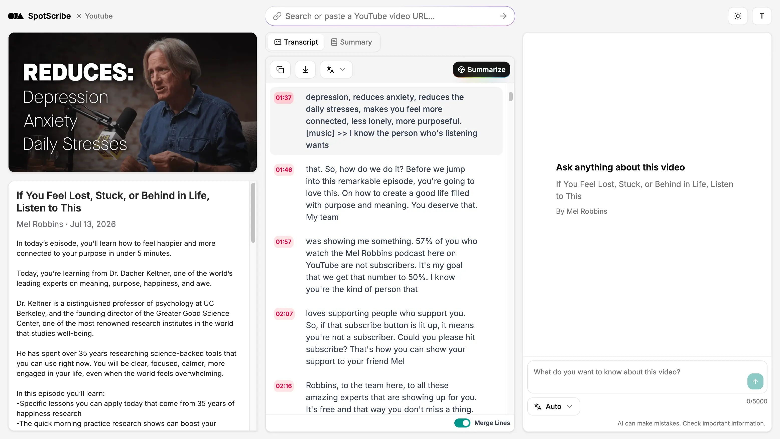This screenshot has height=439, width=780.
Task: Click the video title 'If You Feel Lost, Stuck'
Action: [113, 201]
